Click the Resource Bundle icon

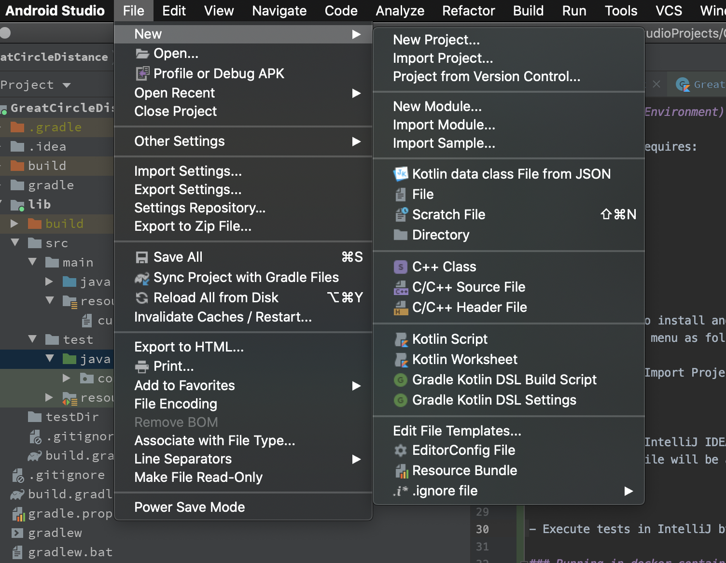(401, 471)
